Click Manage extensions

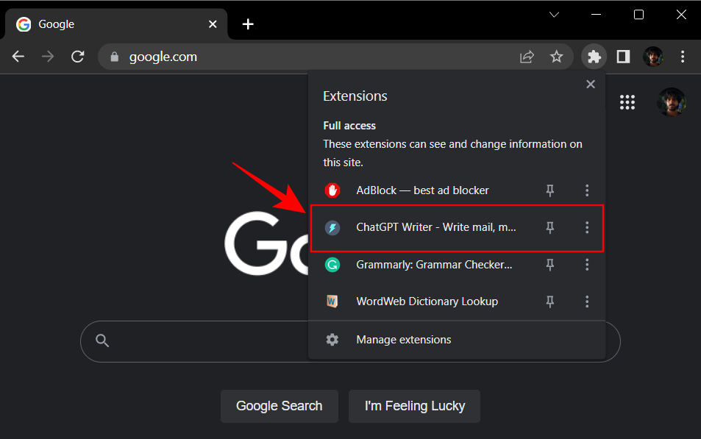(x=403, y=339)
